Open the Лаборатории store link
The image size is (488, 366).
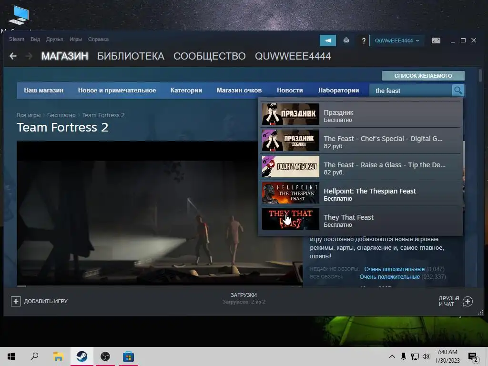(x=338, y=90)
